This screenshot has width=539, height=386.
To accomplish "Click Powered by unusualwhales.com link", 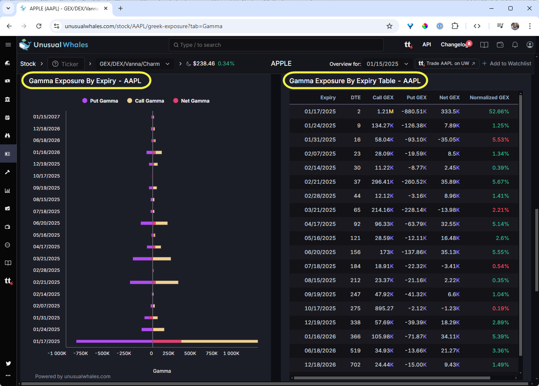I will tap(73, 376).
